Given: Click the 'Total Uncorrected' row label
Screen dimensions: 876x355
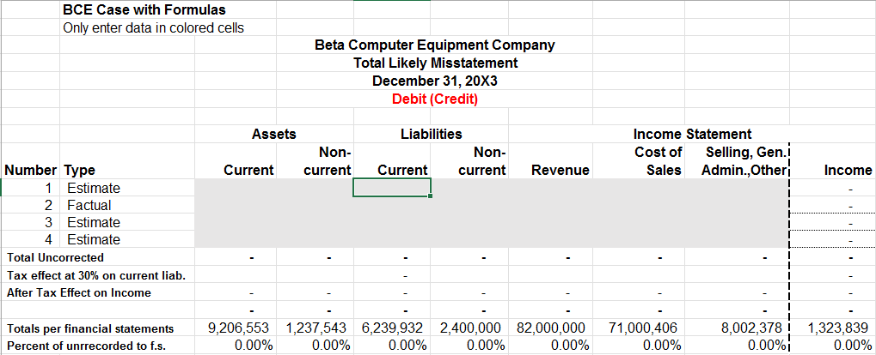Looking at the screenshot, I should 55,257.
